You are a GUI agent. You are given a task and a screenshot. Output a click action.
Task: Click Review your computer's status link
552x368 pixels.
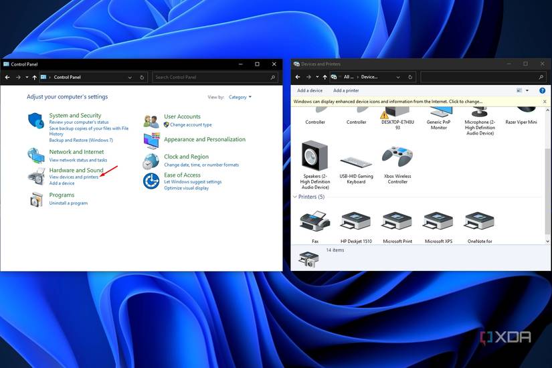[79, 122]
